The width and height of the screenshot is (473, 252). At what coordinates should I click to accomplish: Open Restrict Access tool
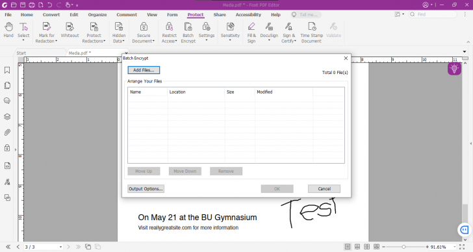pos(169,27)
